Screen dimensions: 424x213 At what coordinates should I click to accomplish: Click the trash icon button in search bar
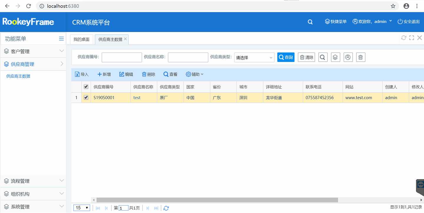(x=361, y=57)
